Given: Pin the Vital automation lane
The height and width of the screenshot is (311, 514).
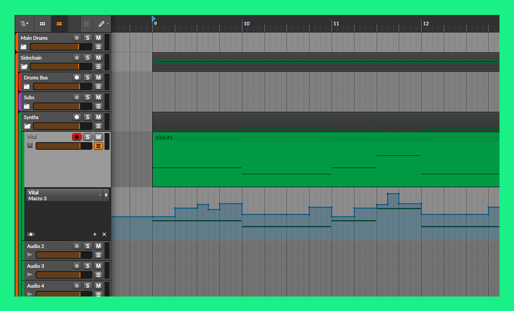Looking at the screenshot, I should 106,195.
